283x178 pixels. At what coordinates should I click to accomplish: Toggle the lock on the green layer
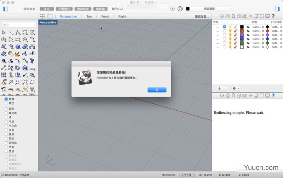[236, 43]
